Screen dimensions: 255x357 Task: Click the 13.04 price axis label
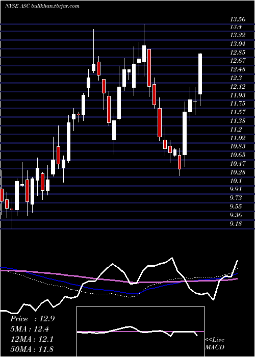point(238,44)
